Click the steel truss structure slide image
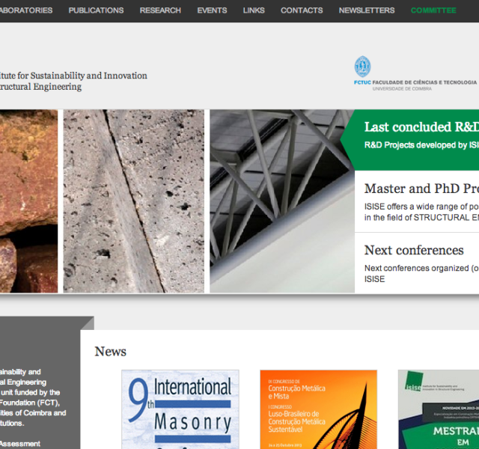The image size is (479, 449). [282, 201]
